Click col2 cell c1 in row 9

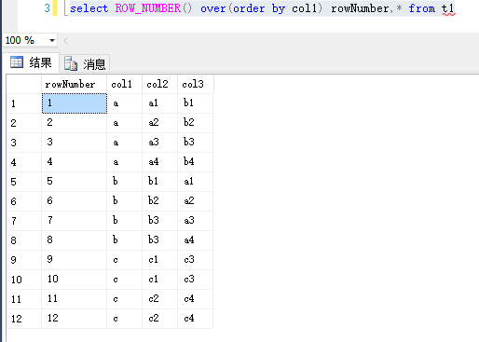tap(159, 260)
